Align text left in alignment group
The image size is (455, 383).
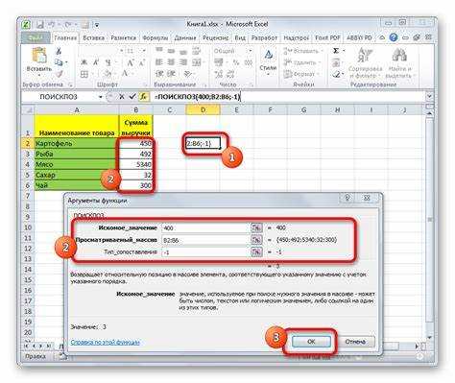[159, 62]
